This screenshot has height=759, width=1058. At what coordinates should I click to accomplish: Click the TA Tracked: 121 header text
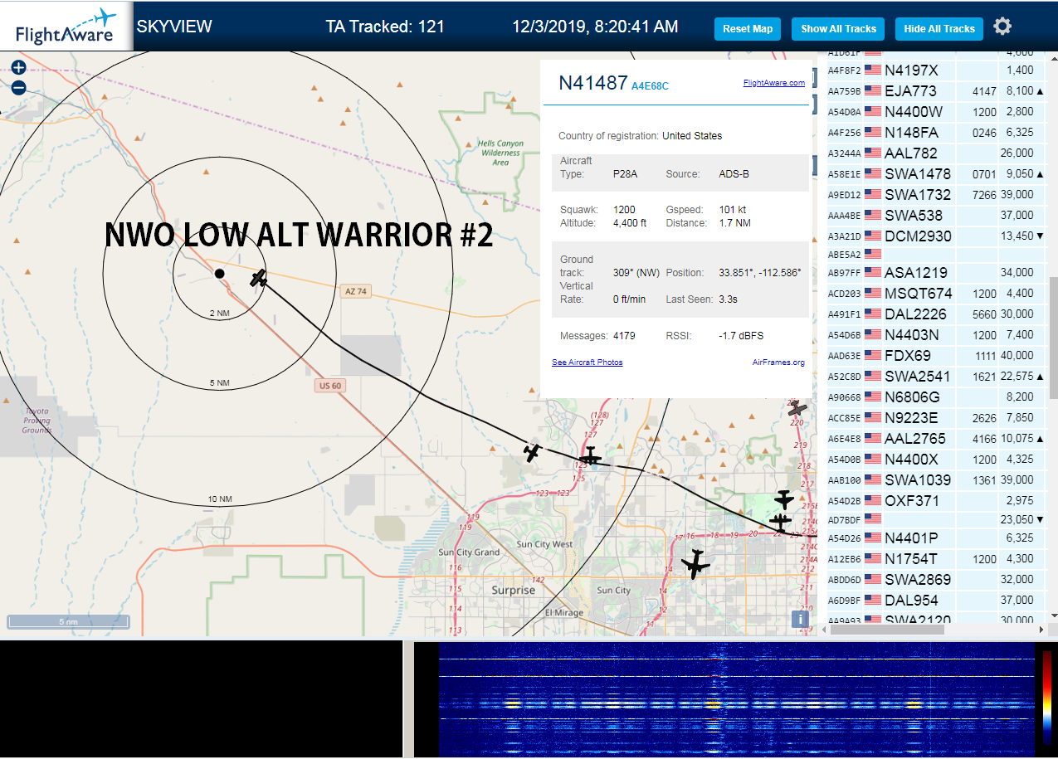click(385, 27)
